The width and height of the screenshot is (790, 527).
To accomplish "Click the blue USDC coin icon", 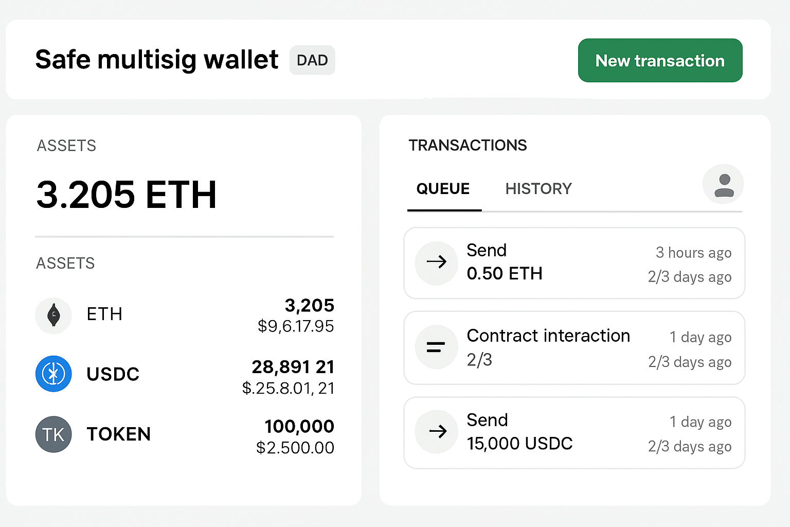I will tap(53, 374).
